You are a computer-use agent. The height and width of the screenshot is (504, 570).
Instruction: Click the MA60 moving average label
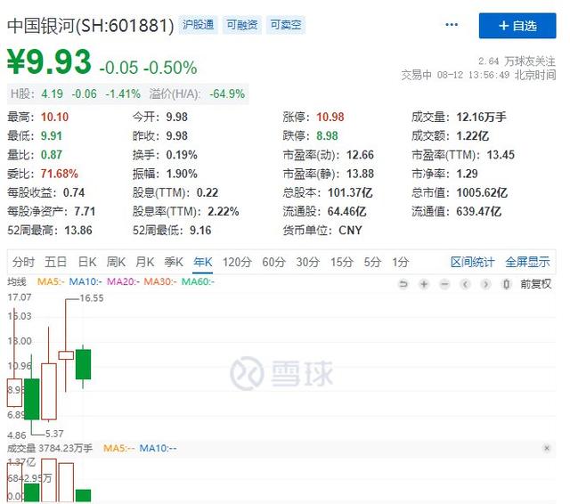click(x=198, y=281)
